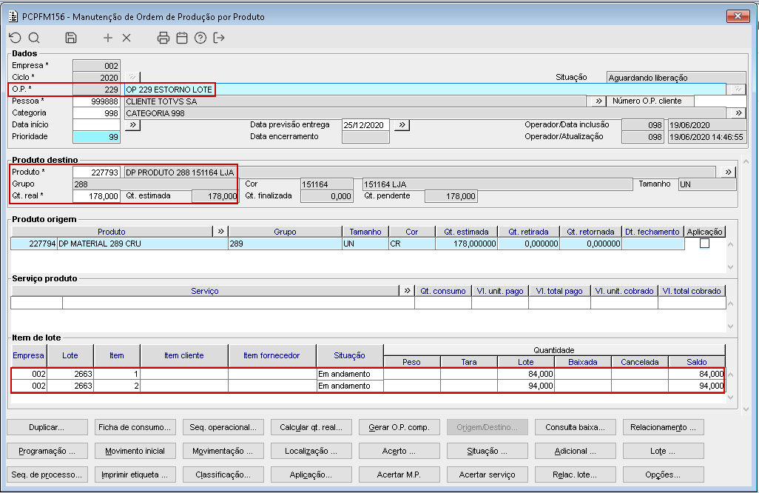Click Acertar serviço button
This screenshot has height=493, width=759.
pos(488,474)
